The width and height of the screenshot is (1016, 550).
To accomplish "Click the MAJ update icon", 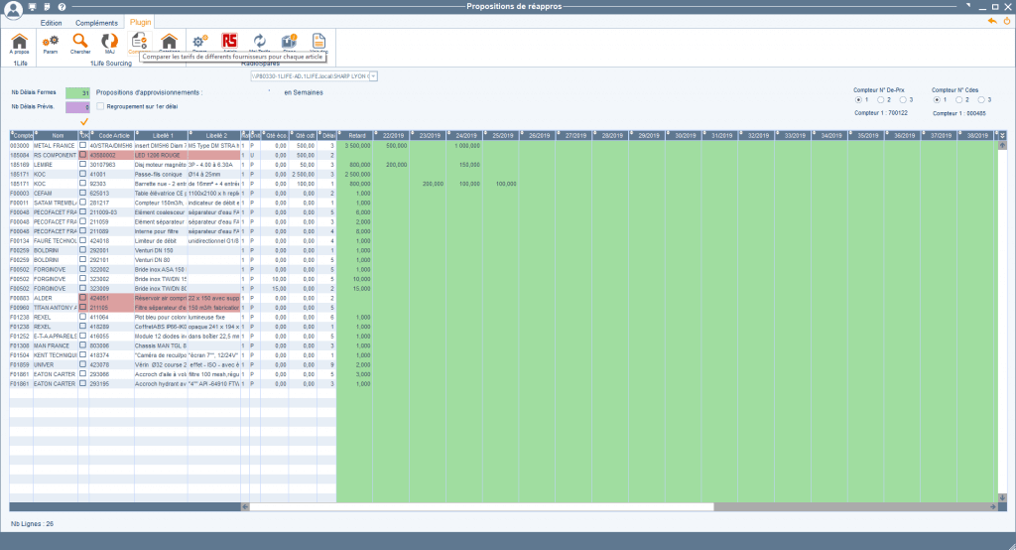I will click(109, 42).
